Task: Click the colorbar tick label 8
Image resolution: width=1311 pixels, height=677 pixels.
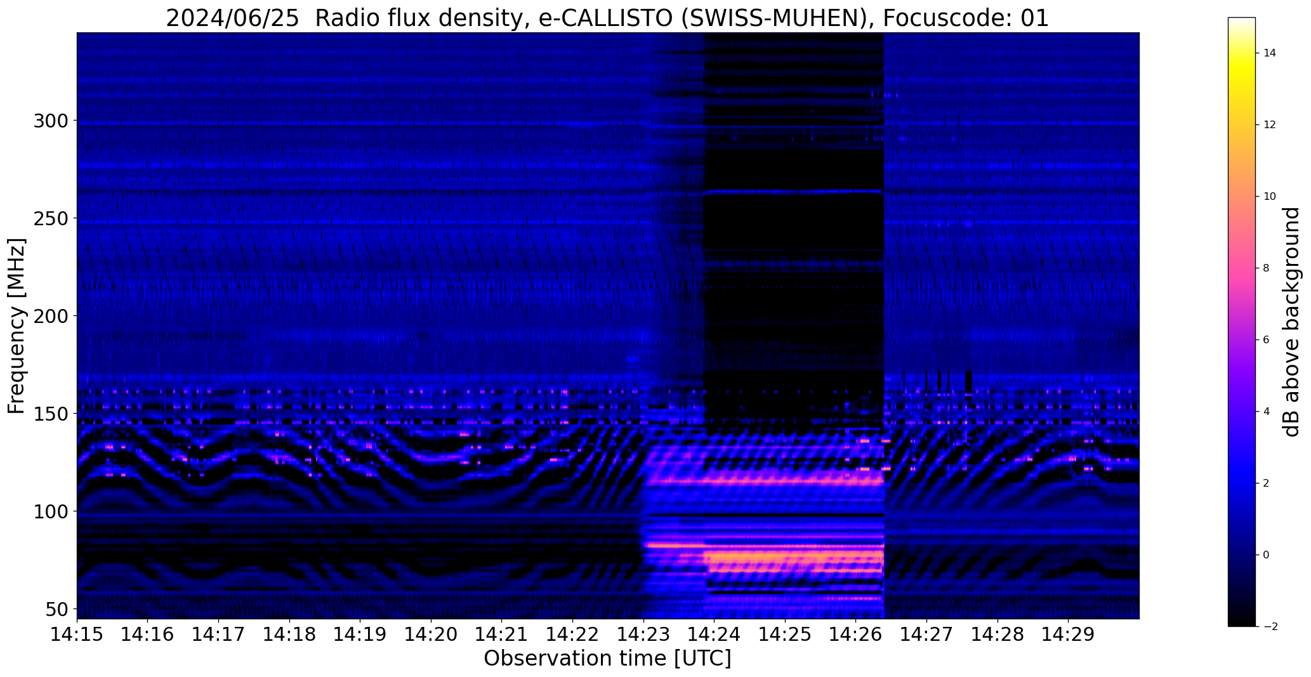Action: coord(1267,268)
